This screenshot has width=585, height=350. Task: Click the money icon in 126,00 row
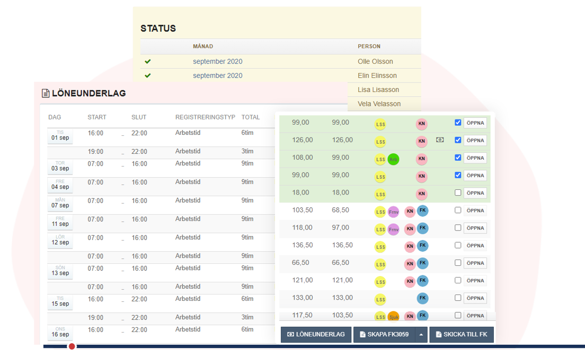tap(440, 140)
